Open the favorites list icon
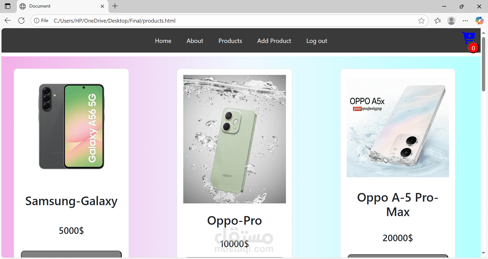Screen dimensions: 488x259 tap(438, 21)
